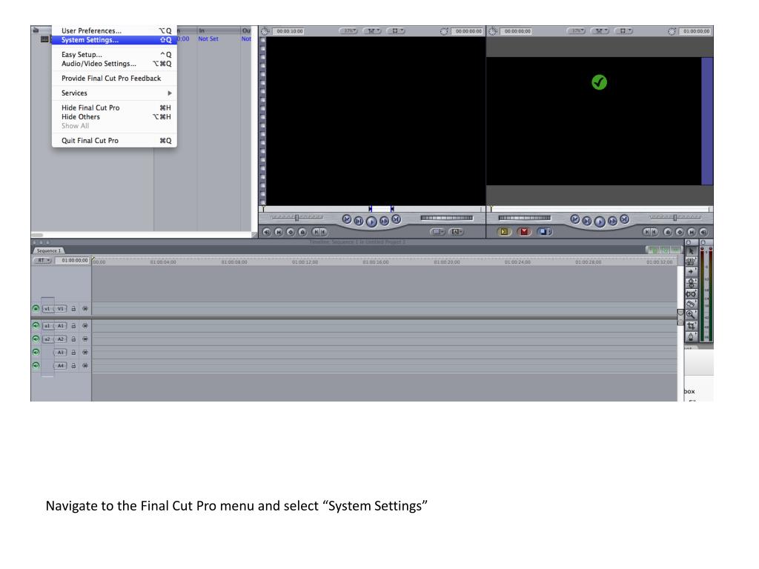Screen dimensions: 759x569
Task: Open the Canvas playhead sync dropdown
Action: [599, 31]
